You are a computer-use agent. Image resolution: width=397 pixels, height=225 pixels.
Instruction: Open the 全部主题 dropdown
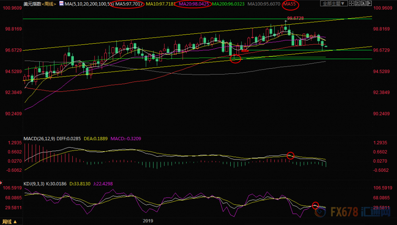coord(333,4)
